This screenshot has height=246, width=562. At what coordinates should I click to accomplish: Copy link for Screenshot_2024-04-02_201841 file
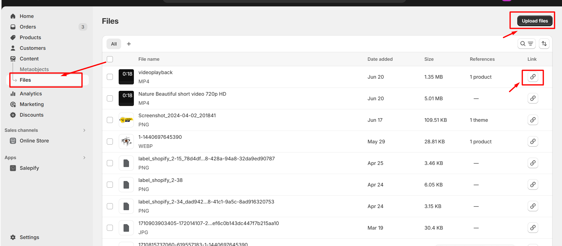coord(533,120)
